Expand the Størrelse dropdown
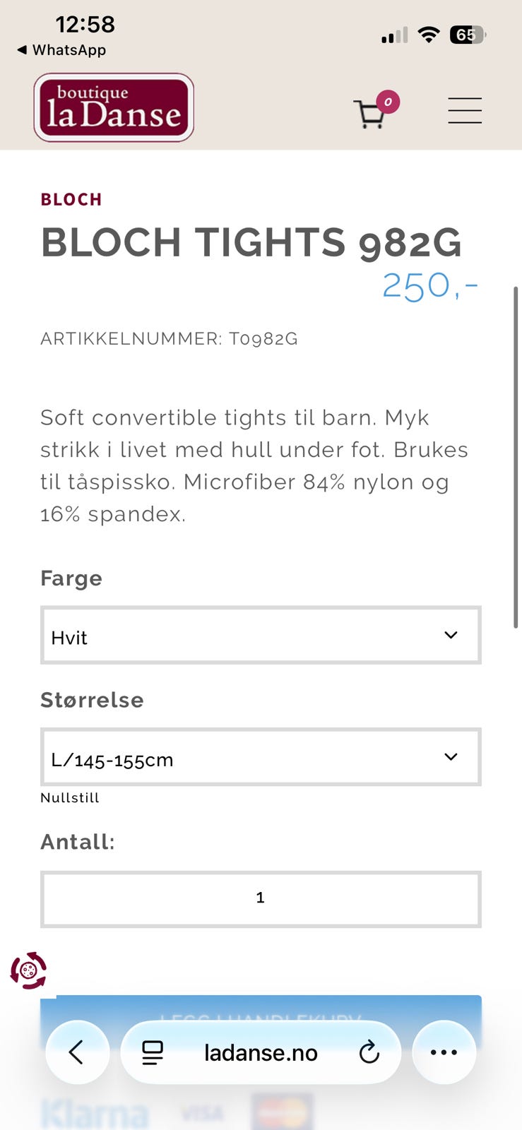522x1130 pixels. pos(261,756)
